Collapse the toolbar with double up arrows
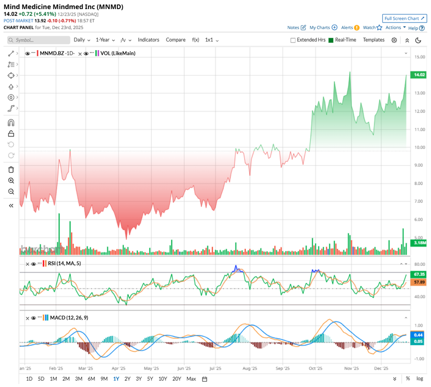Viewport: 431px width, 387px height. point(407,40)
